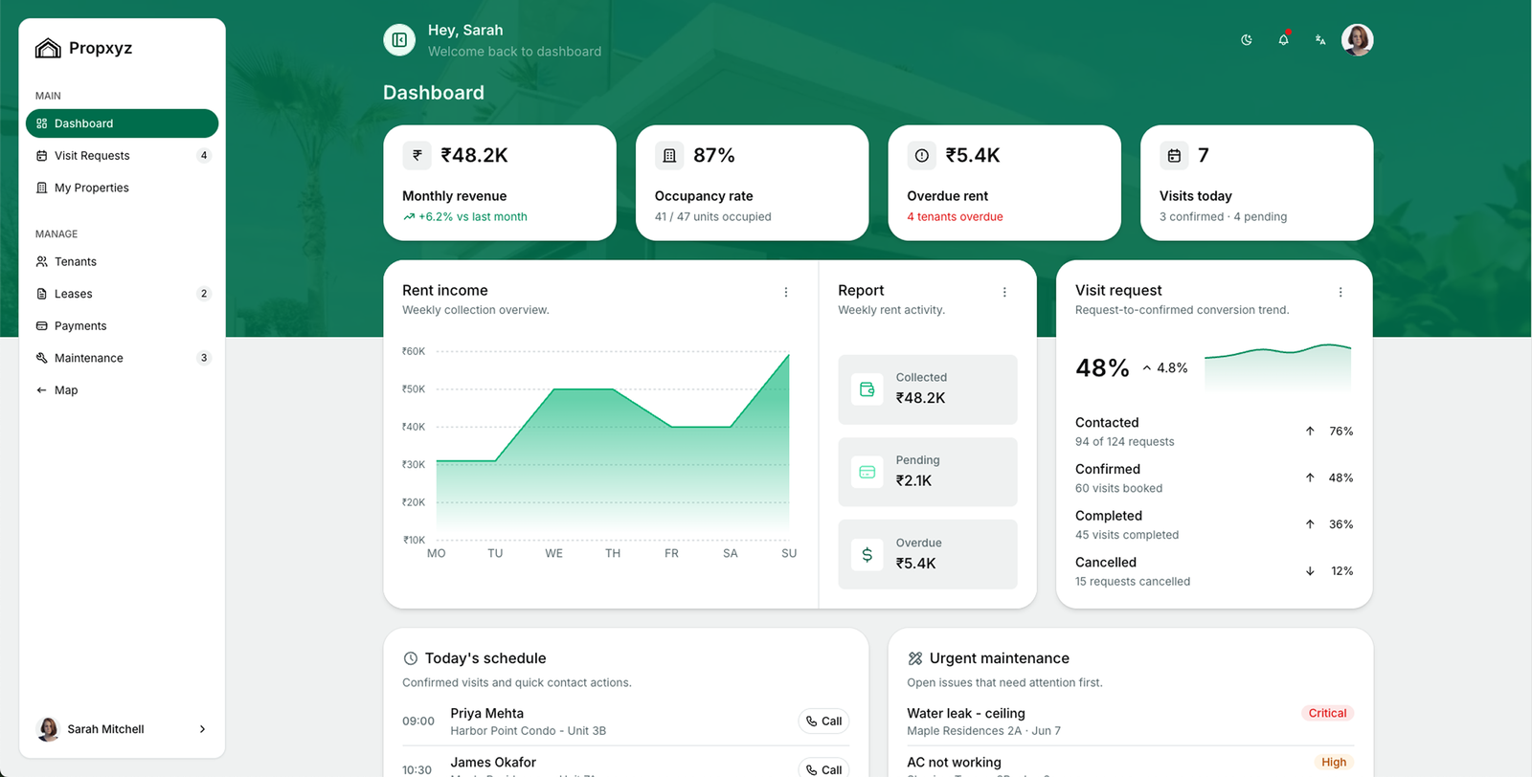
Task: Click the rupee icon on Monthly revenue card
Action: click(417, 155)
